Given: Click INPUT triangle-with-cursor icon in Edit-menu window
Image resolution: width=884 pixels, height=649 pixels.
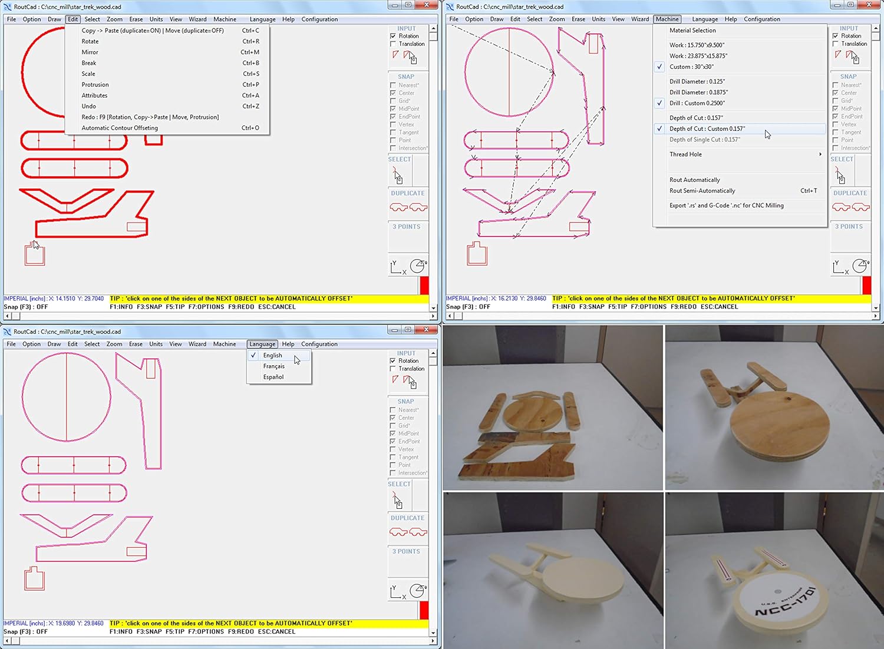Looking at the screenshot, I should click(x=410, y=57).
